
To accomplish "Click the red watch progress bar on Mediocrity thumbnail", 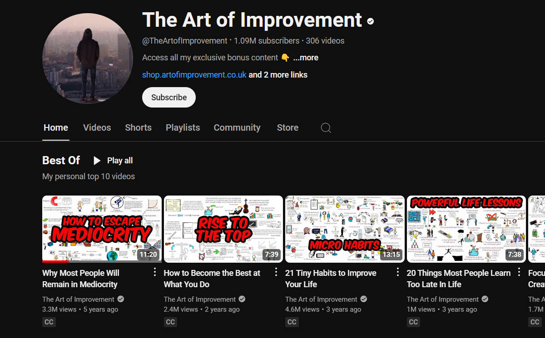I will coord(55,261).
